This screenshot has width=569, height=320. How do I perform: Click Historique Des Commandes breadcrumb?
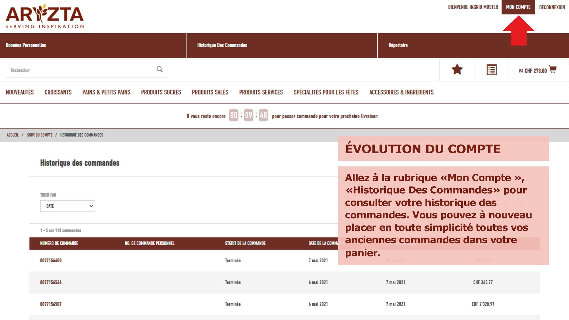[x=81, y=135]
